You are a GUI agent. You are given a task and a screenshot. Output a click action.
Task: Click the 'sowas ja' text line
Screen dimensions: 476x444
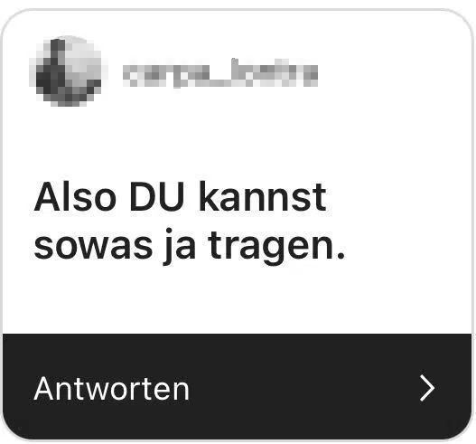coord(115,247)
